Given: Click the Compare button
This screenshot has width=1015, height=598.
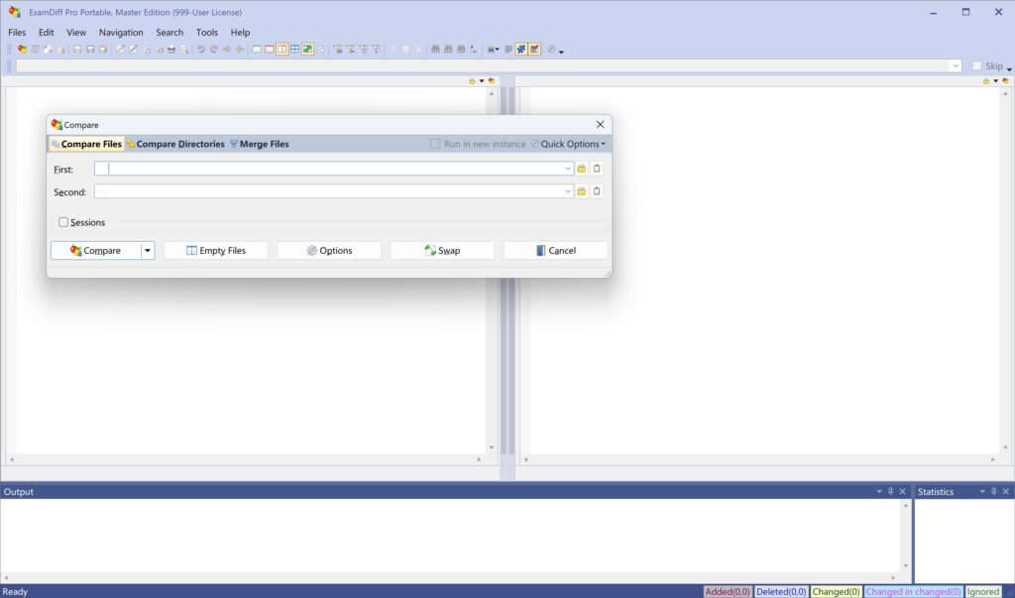Looking at the screenshot, I should (96, 251).
